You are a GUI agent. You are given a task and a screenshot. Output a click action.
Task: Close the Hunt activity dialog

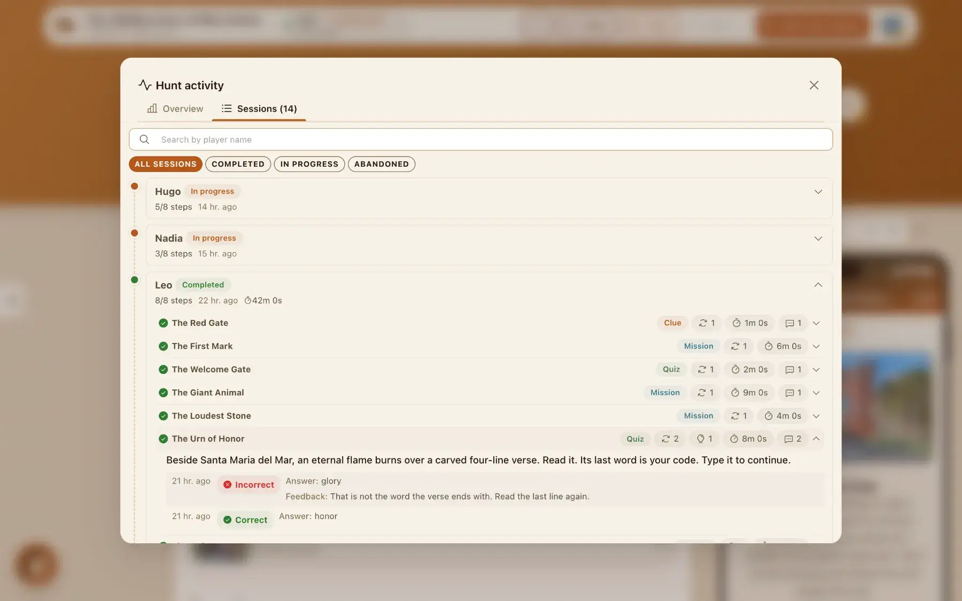pos(814,85)
